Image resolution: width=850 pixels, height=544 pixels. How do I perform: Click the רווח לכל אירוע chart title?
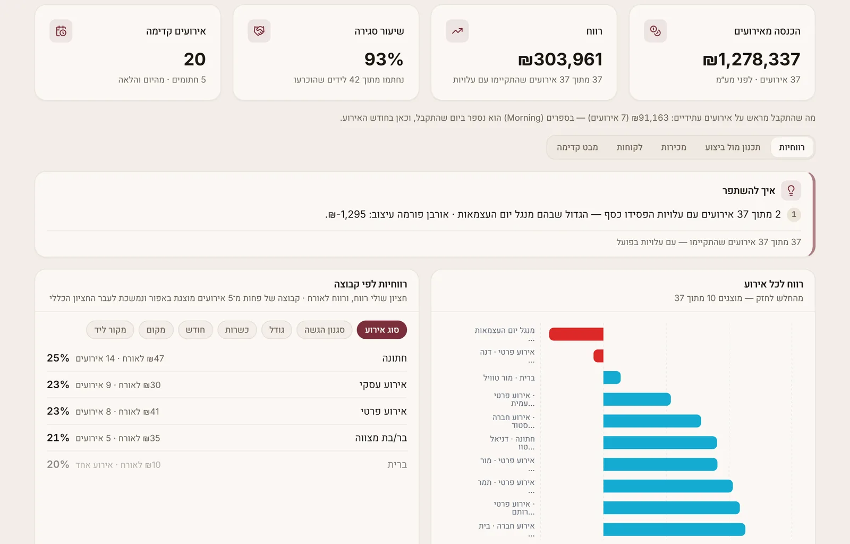pos(773,284)
